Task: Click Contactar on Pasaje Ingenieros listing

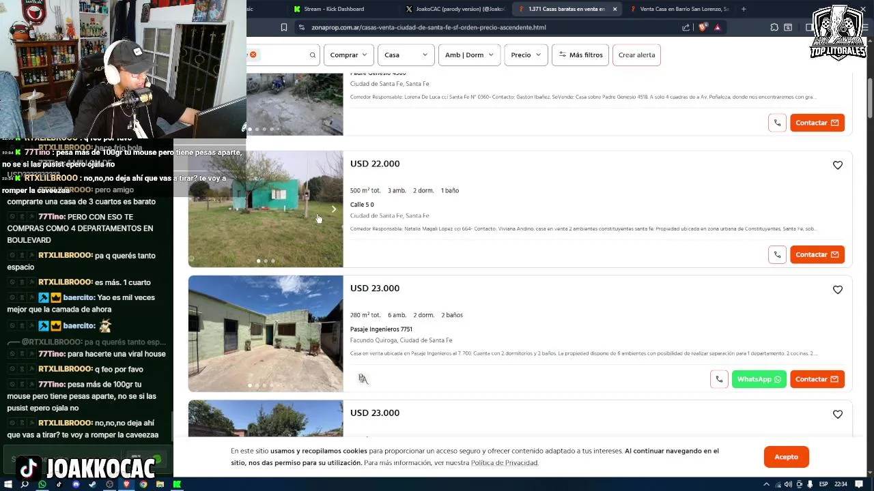Action: [817, 379]
